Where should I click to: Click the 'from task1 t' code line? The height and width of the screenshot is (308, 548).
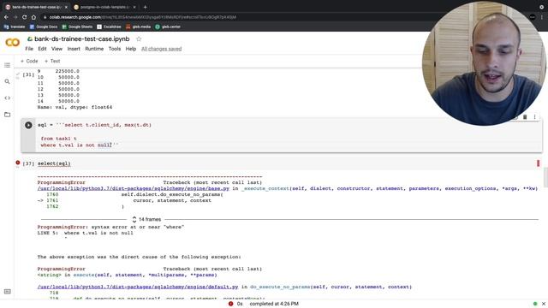tap(59, 139)
